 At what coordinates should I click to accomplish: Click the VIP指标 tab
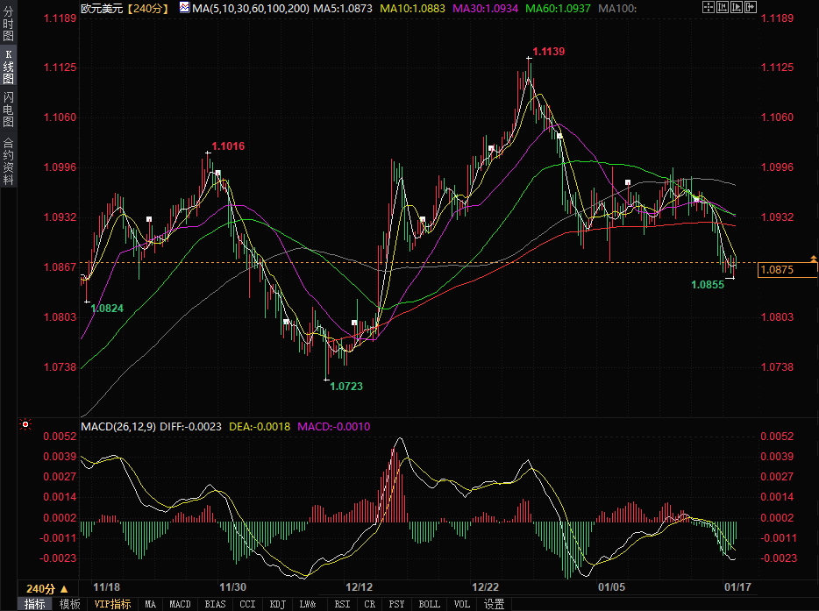coord(112,604)
